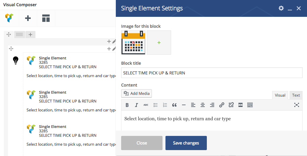Viewport: 307px width, 156px height.
Task: Toggle the editor toolbar (kitchen sink)
Action: click(250, 105)
